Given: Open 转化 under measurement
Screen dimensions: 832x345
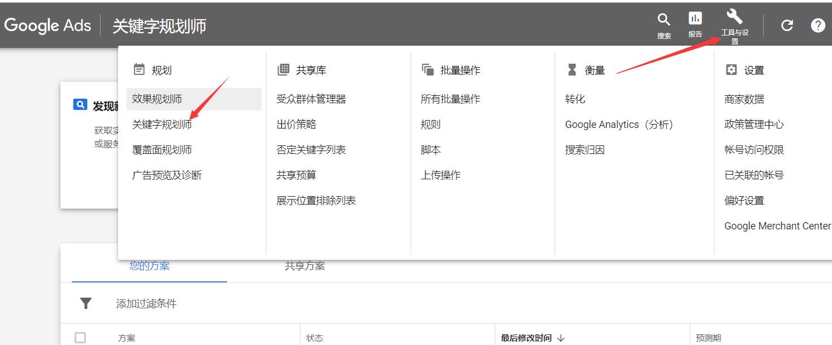Looking at the screenshot, I should 575,99.
